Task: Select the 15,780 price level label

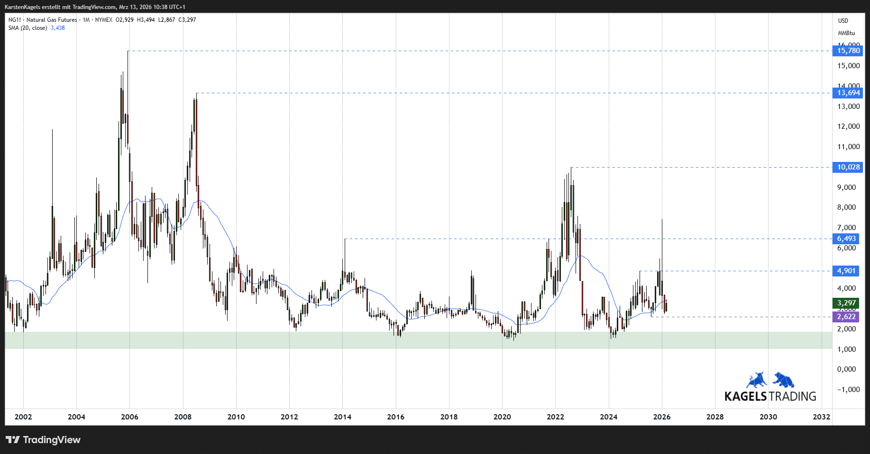Action: (x=848, y=51)
